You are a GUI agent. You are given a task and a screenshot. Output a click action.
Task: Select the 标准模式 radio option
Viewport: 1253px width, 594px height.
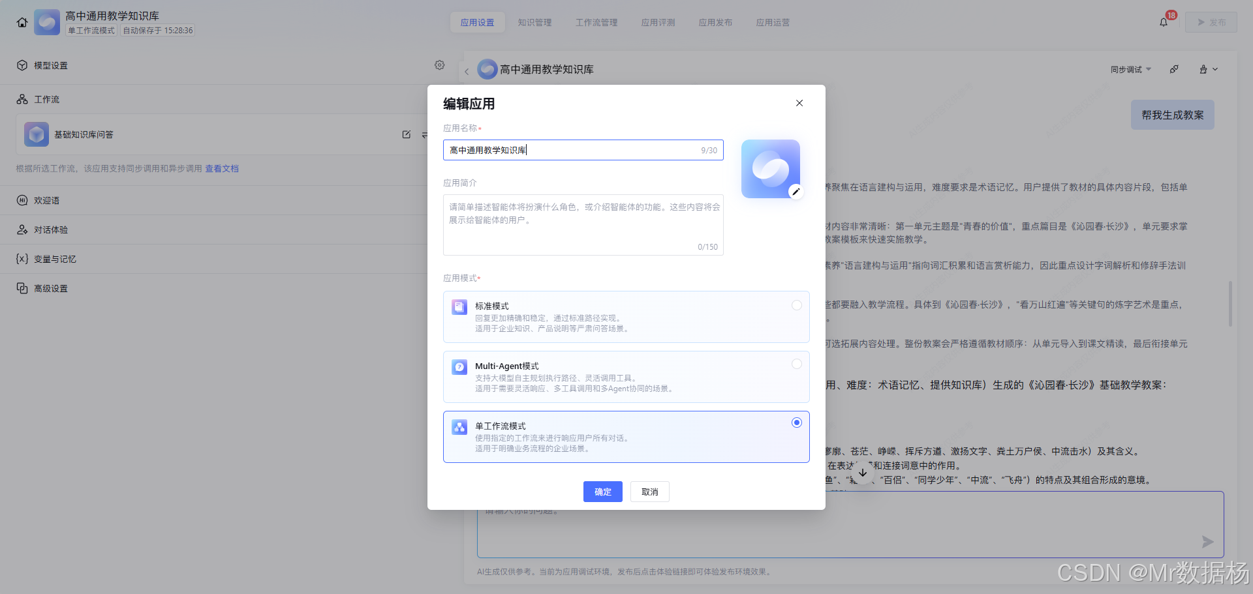click(x=796, y=304)
